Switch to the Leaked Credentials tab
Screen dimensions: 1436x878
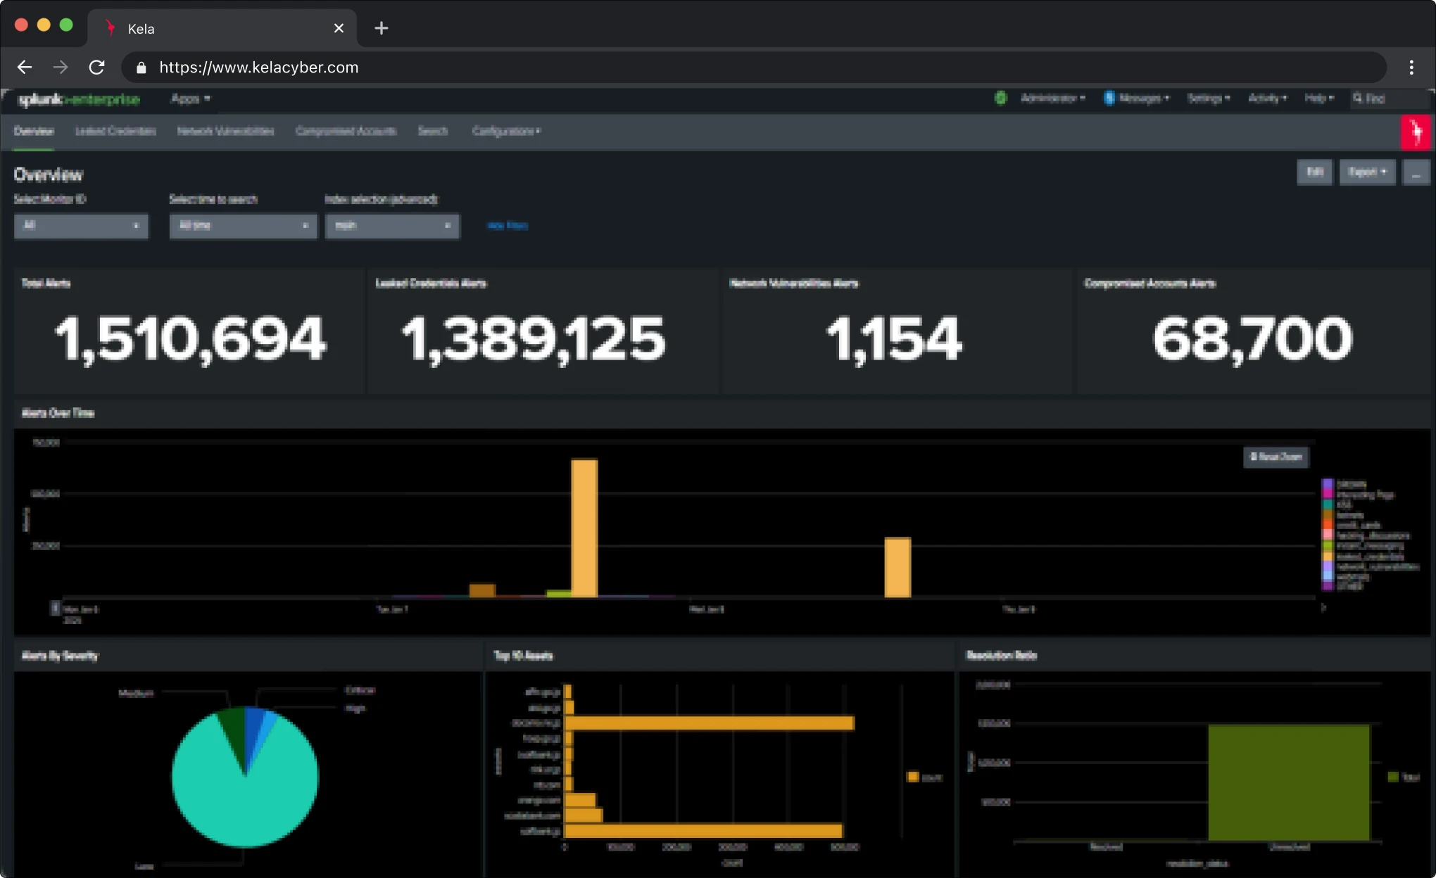point(115,132)
